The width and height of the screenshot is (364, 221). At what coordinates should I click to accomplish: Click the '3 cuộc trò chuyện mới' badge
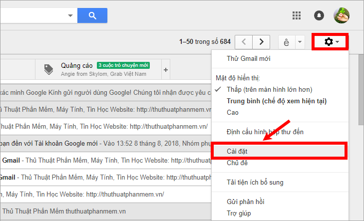point(123,65)
